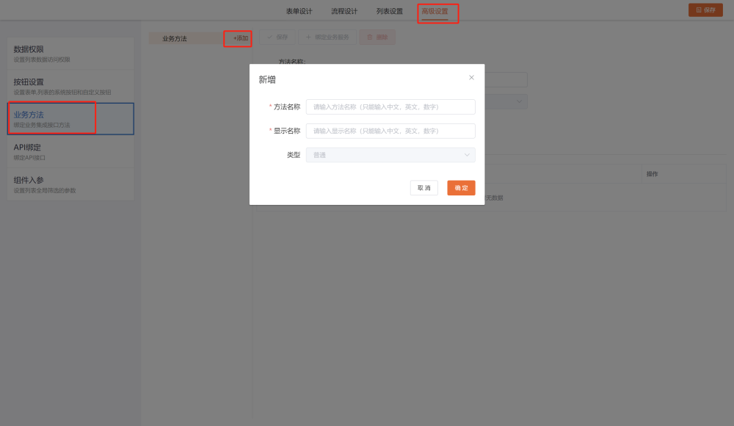Screen dimensions: 734x426
Task: Click the 方法名称 input field
Action: 390,107
